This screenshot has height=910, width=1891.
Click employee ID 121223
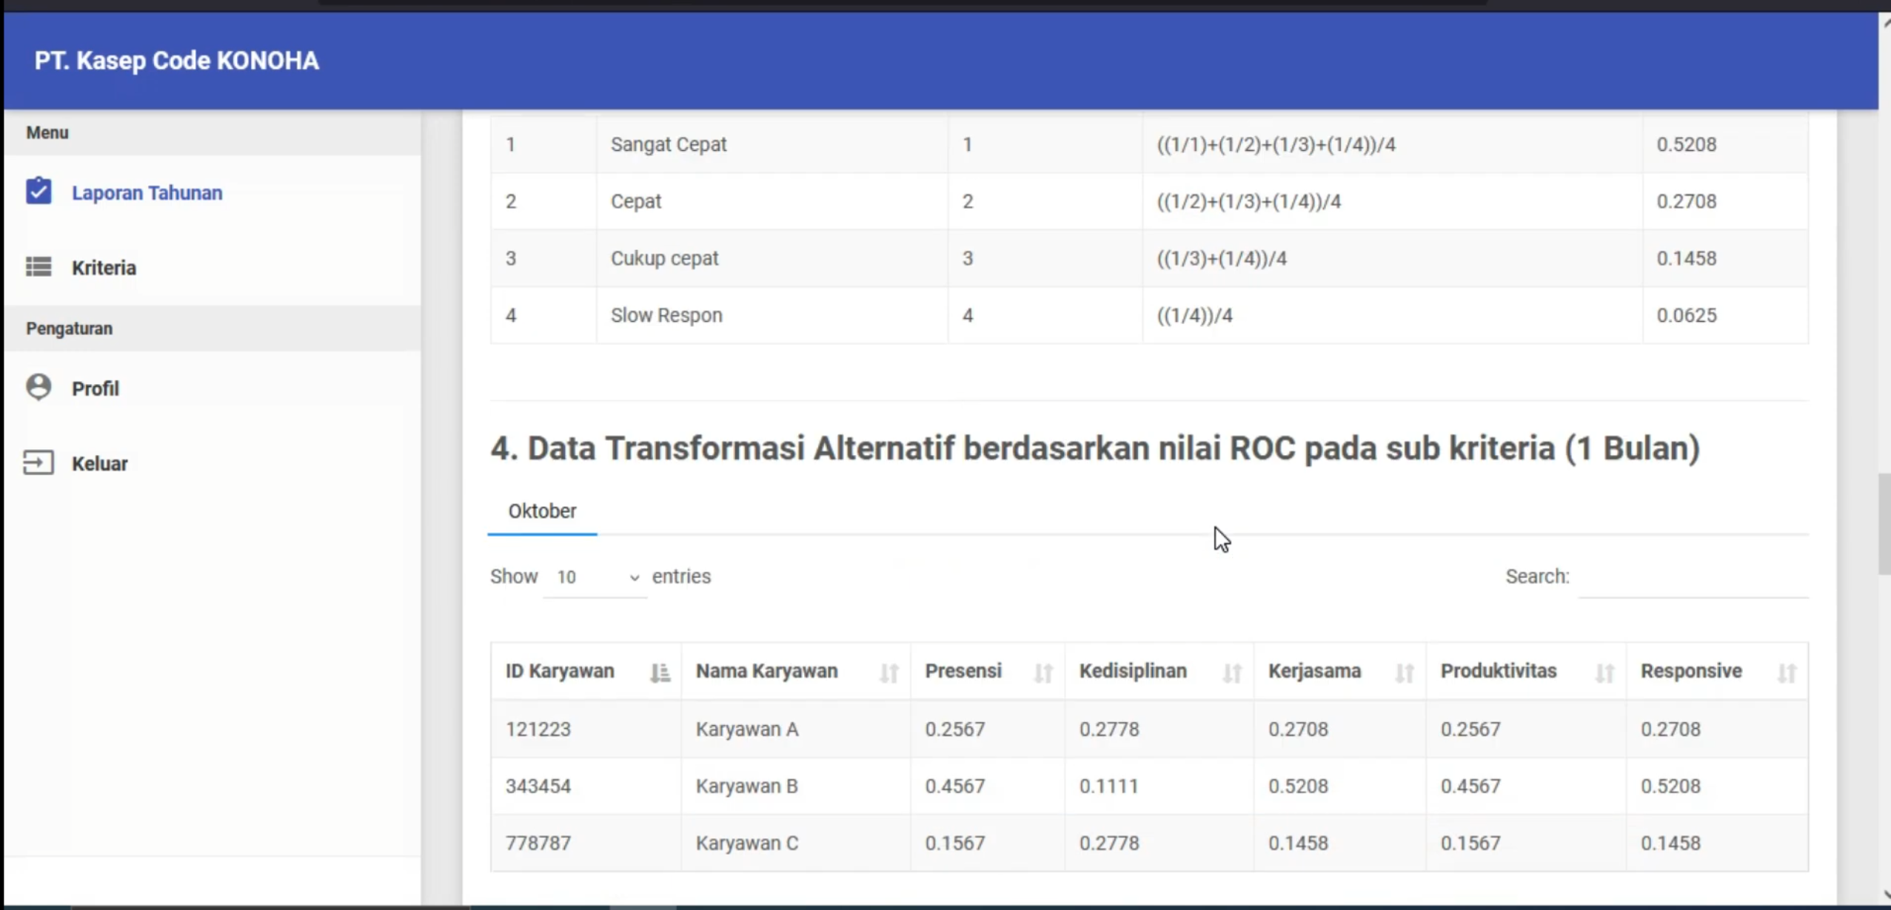(x=538, y=729)
